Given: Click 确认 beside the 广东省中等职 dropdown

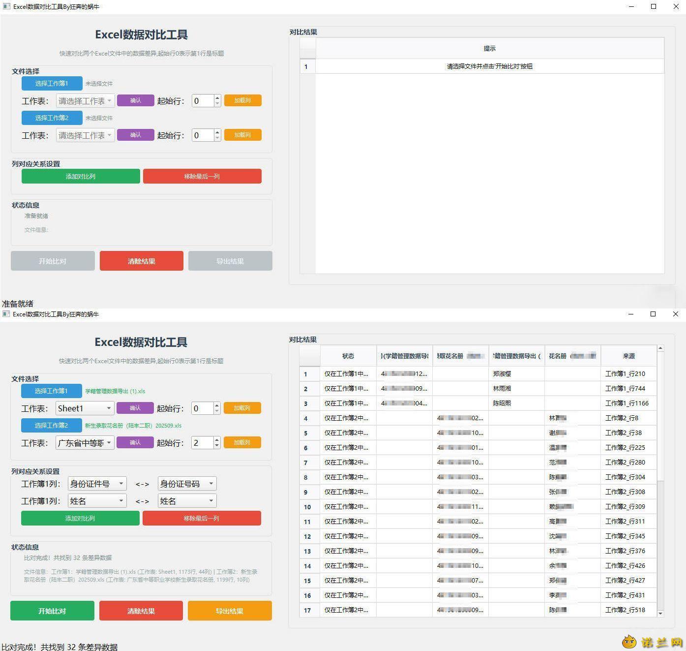Looking at the screenshot, I should click(135, 442).
